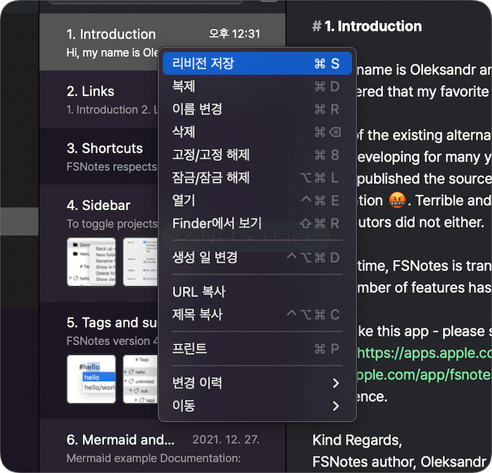Expand 이동 submenu chevron
The width and height of the screenshot is (492, 473).
pyautogui.click(x=336, y=406)
